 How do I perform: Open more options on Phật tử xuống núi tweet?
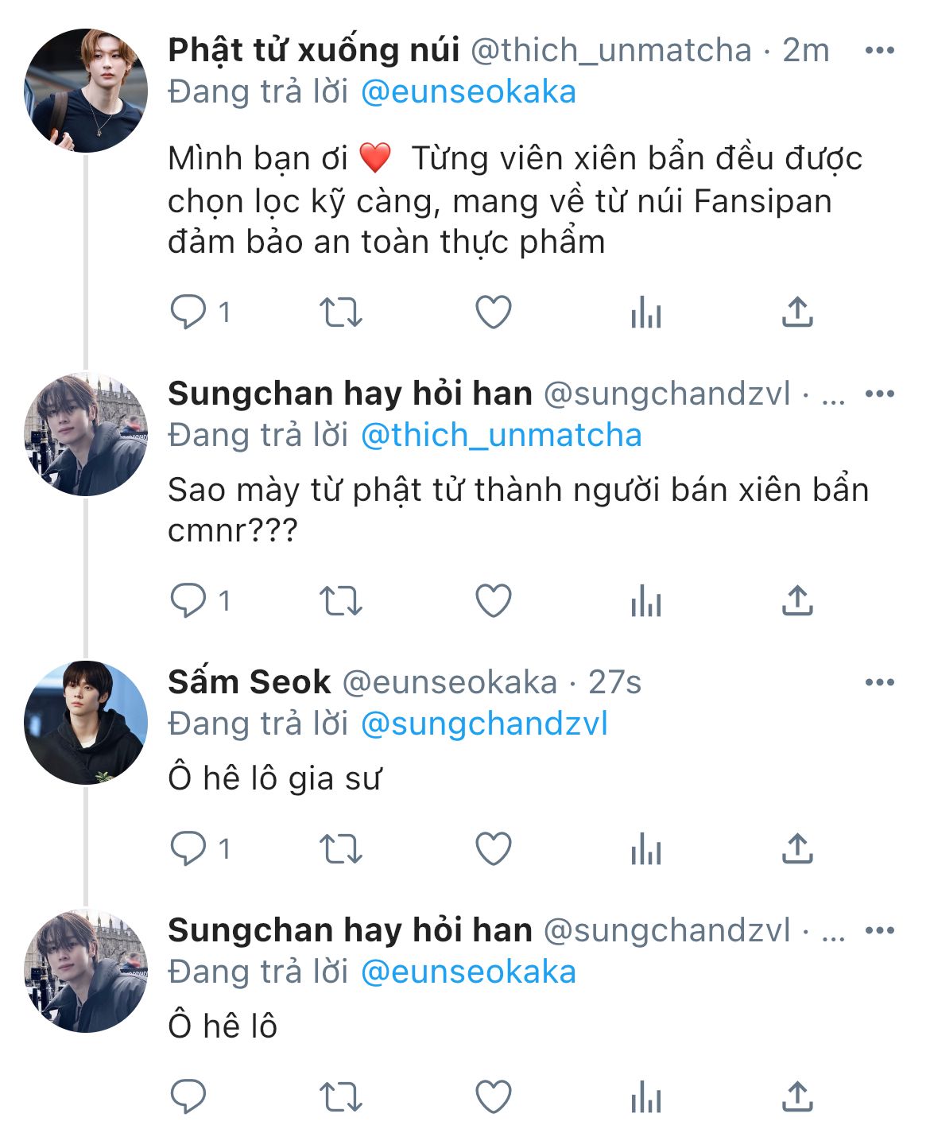coord(879,51)
